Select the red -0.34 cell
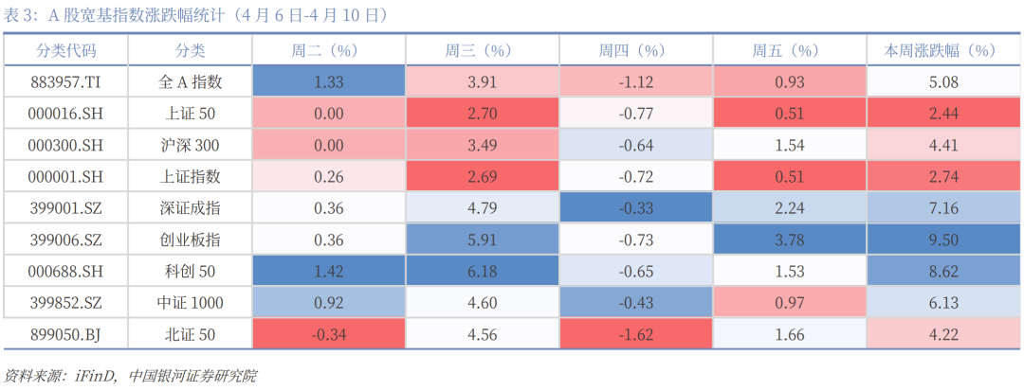Viewport: 1024px width, 391px height. [328, 335]
